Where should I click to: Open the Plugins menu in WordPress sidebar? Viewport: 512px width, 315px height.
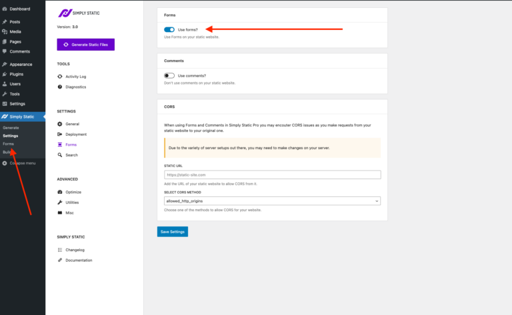point(16,74)
